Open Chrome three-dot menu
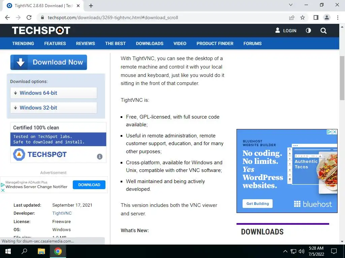 [338, 17]
